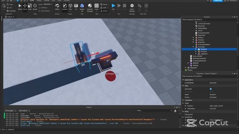Select Players service in Explorer
239x134 pixels.
(x=190, y=70)
